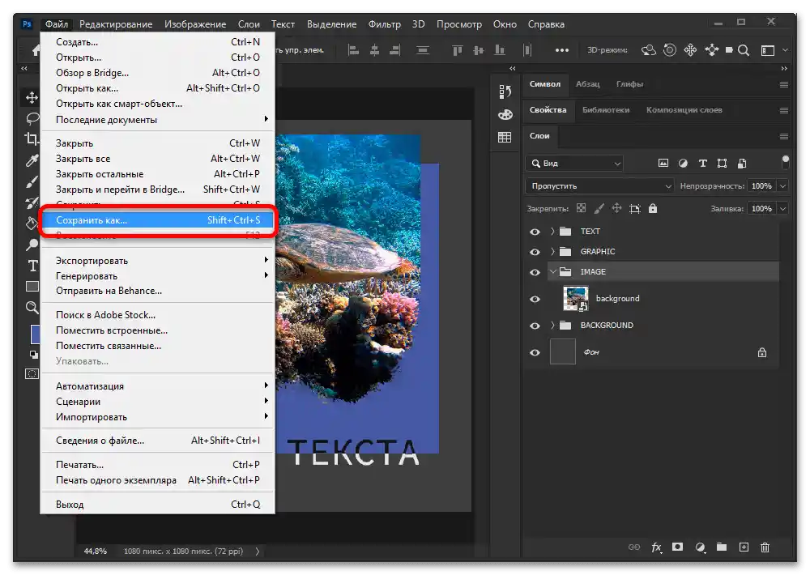Image resolution: width=810 pixels, height=575 pixels.
Task: Filter layers by pixel layers icon
Action: coord(663,164)
